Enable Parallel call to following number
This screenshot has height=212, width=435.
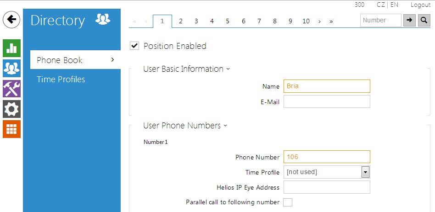click(x=288, y=202)
